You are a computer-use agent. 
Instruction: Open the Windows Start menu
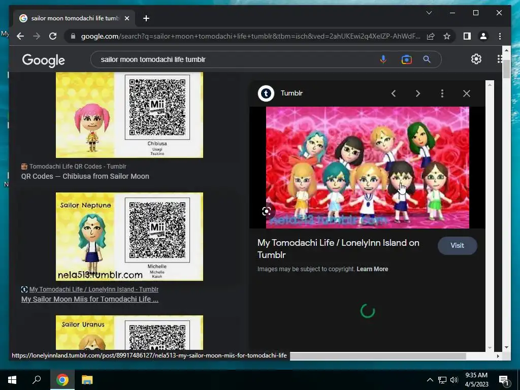[x=12, y=380]
